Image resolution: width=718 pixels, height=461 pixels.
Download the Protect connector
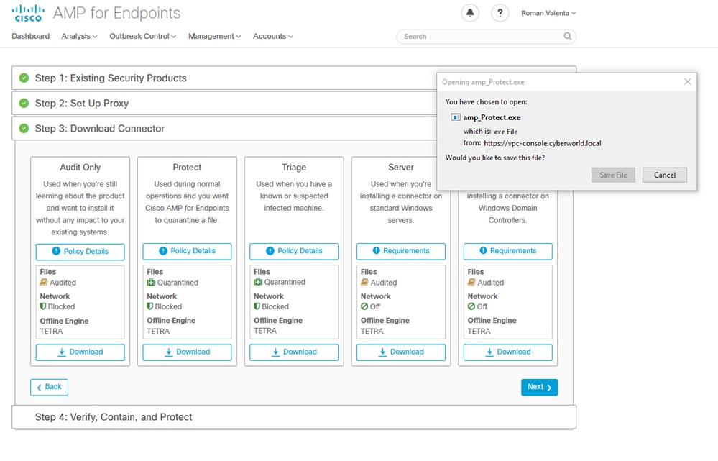click(187, 352)
